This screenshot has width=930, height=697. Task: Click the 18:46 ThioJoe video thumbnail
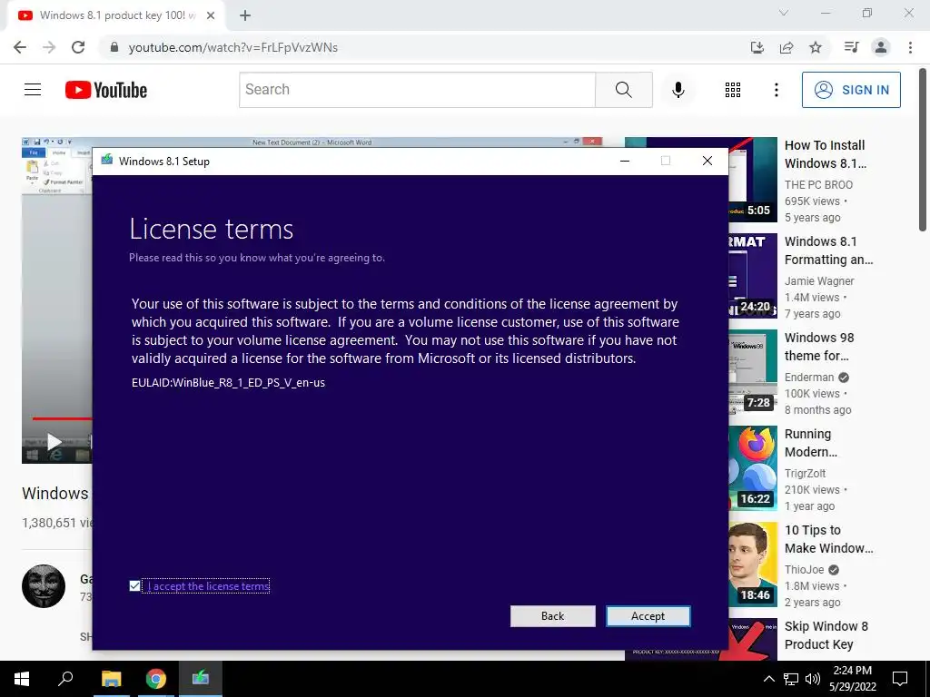(753, 564)
